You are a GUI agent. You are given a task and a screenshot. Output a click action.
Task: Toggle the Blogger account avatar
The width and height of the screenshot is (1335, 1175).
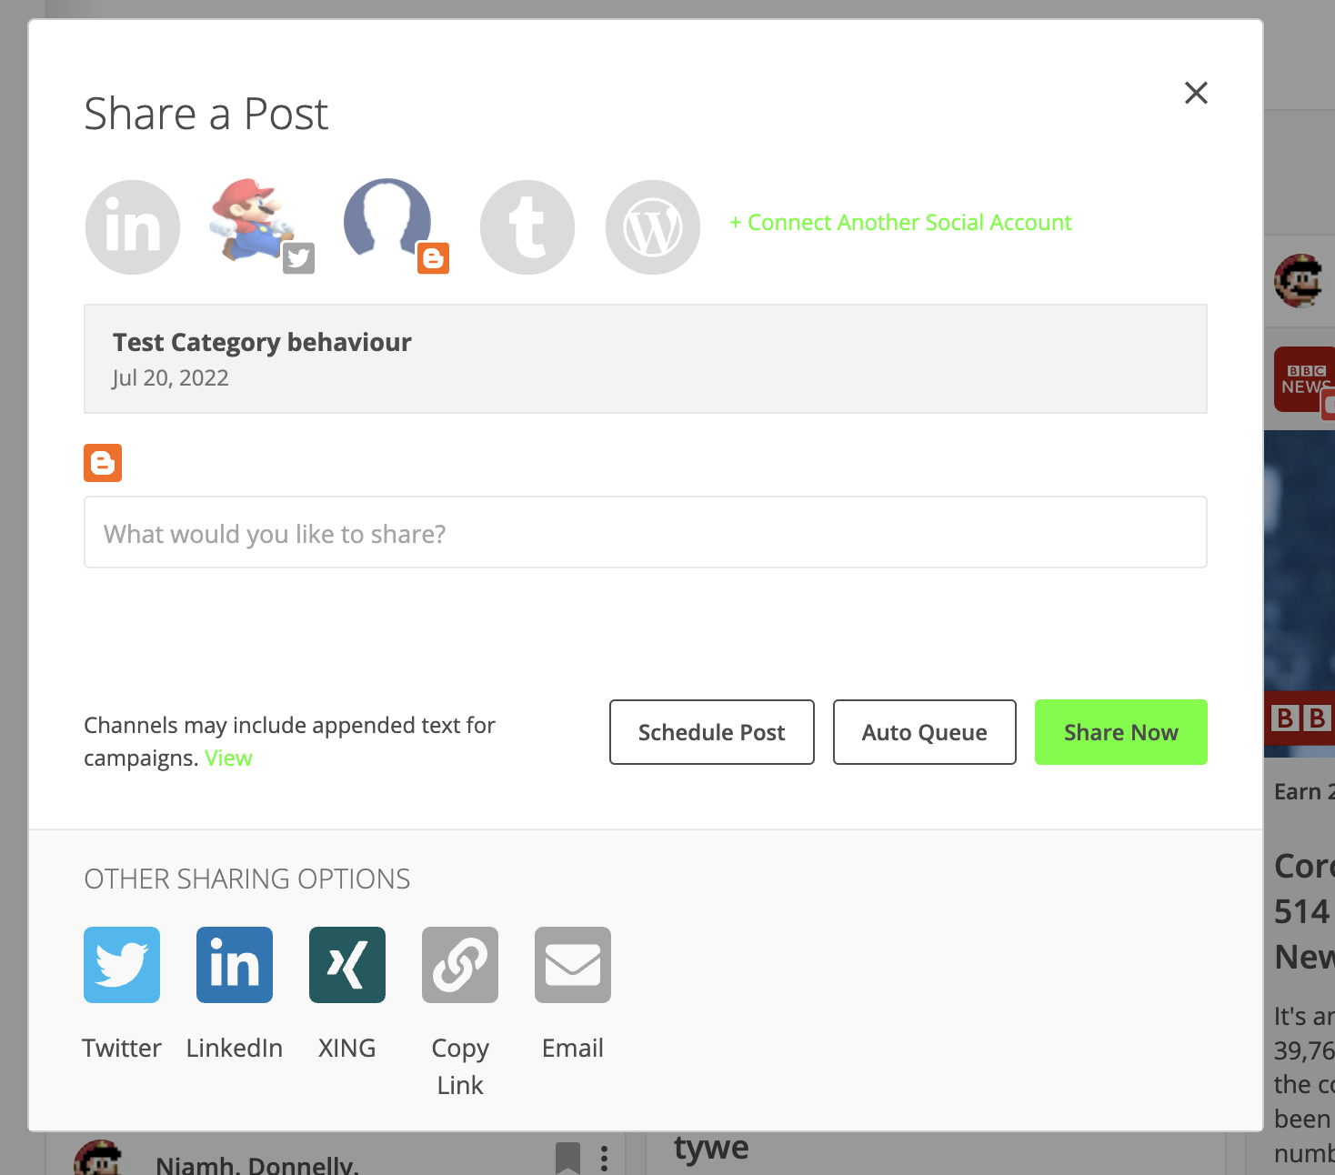pyautogui.click(x=387, y=222)
